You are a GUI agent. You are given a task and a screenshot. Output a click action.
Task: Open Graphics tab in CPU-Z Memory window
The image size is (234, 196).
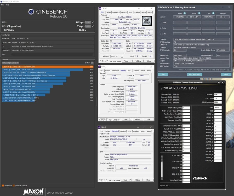point(136,71)
